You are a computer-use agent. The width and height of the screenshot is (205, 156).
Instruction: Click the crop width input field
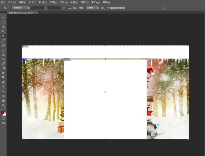click(37, 8)
